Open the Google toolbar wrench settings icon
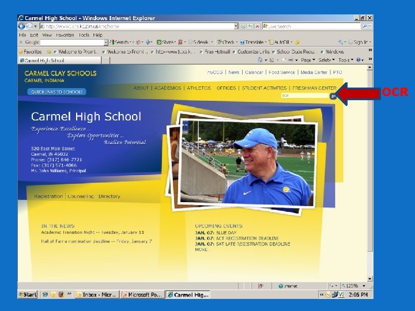The image size is (415, 311). coord(341,42)
